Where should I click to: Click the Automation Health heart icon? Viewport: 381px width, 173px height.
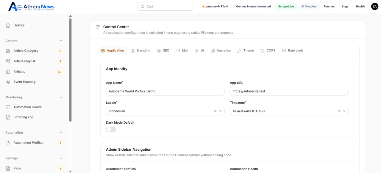point(8,107)
